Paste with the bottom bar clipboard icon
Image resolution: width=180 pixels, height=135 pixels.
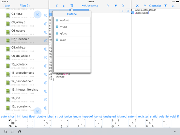pos(20,132)
